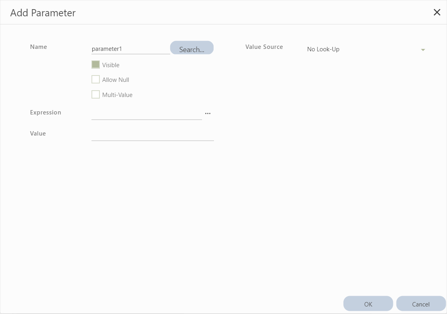This screenshot has width=447, height=314.
Task: Confirm the parameter with the OK button
Action: pos(368,303)
